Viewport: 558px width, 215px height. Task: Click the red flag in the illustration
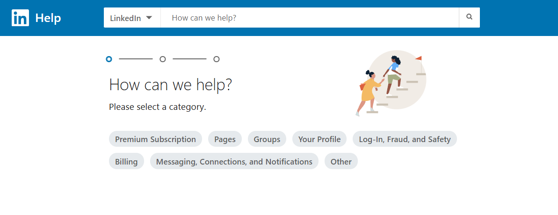tap(418, 58)
